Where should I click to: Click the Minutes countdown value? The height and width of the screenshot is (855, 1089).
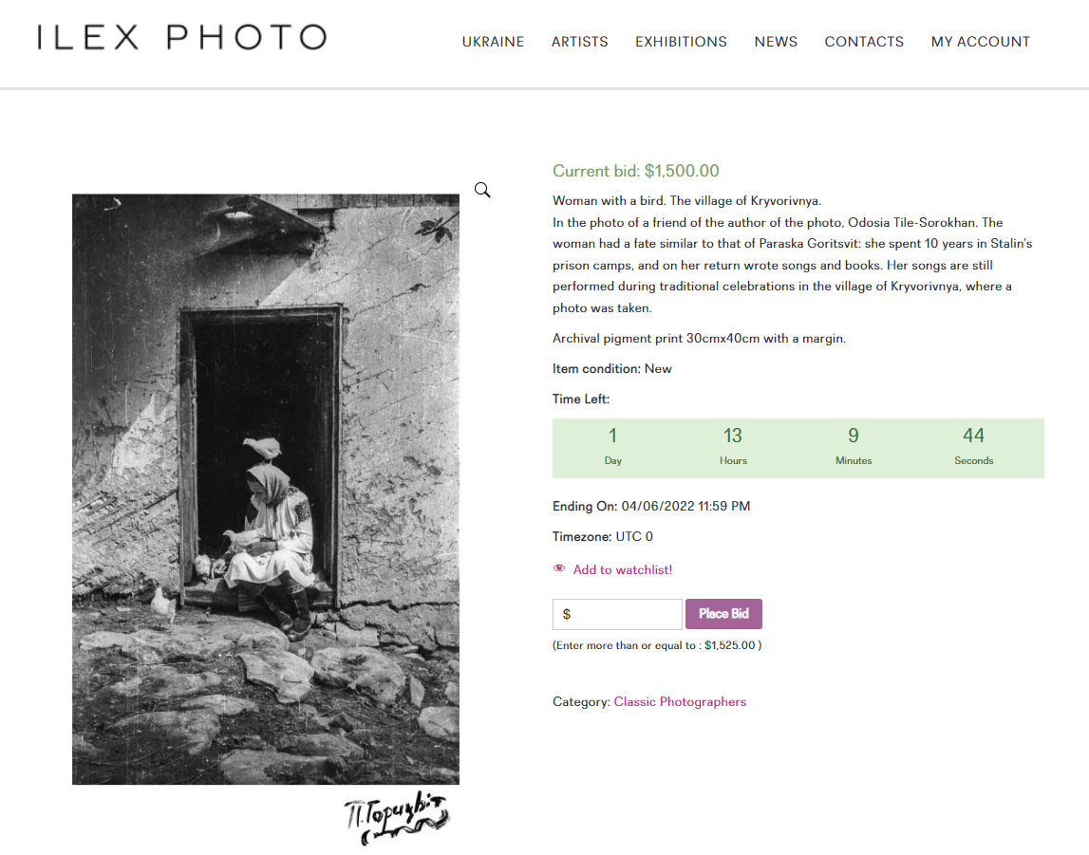[x=854, y=436]
